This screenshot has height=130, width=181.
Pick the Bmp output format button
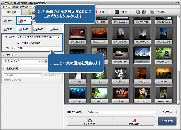click(24, 29)
